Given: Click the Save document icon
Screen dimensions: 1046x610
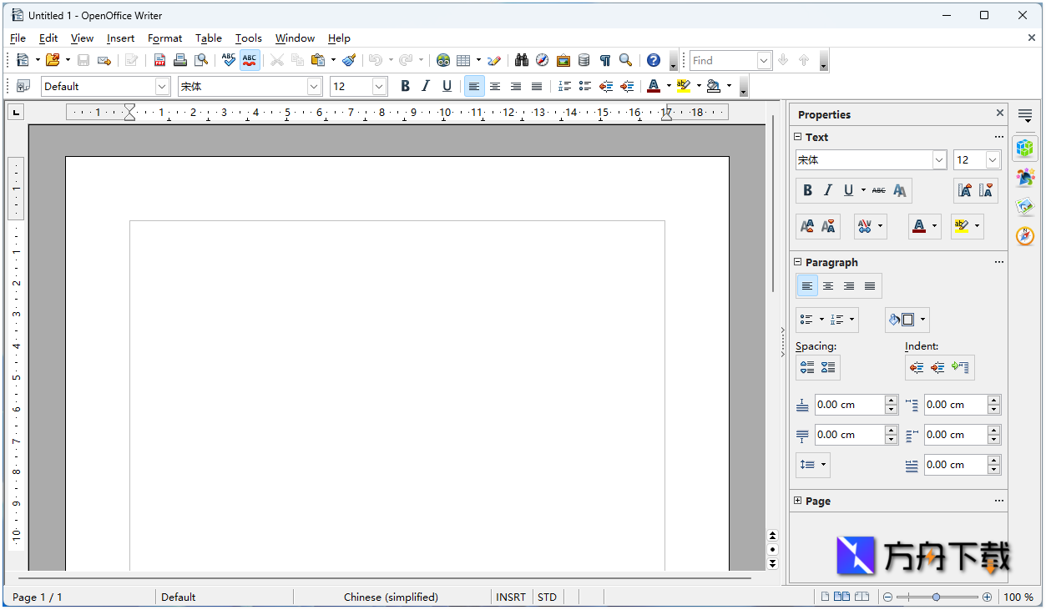Looking at the screenshot, I should click(x=83, y=60).
